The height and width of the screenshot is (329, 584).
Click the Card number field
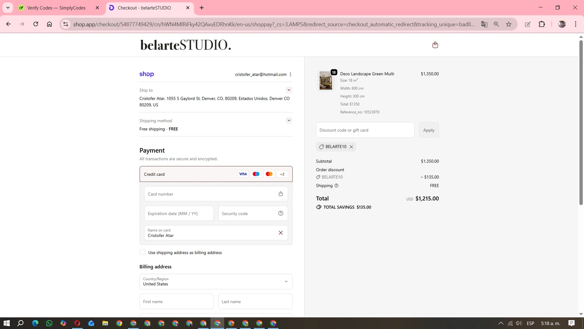click(216, 194)
